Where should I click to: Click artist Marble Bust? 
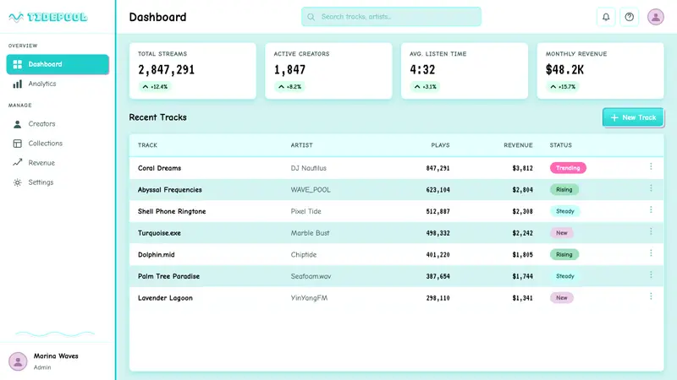click(310, 233)
